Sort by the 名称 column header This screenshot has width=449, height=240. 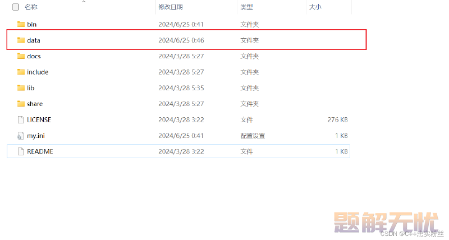coord(31,7)
